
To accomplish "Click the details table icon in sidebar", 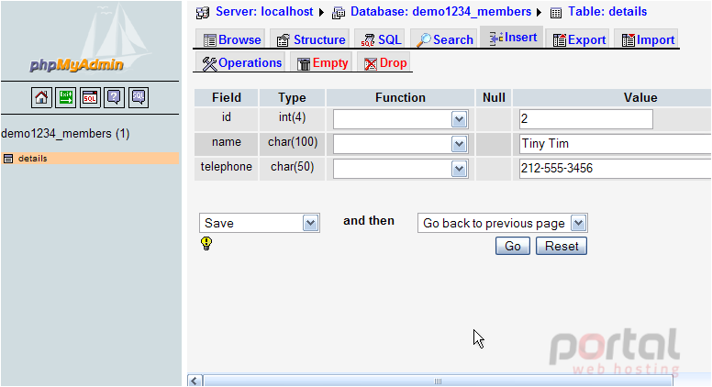I will coord(8,159).
